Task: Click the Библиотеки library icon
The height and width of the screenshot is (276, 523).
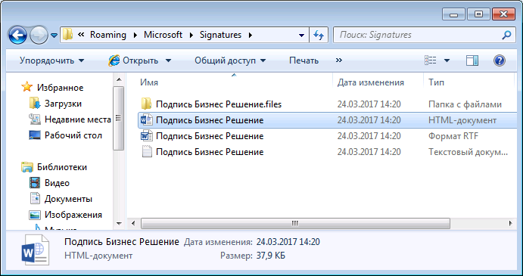Action: (x=26, y=167)
